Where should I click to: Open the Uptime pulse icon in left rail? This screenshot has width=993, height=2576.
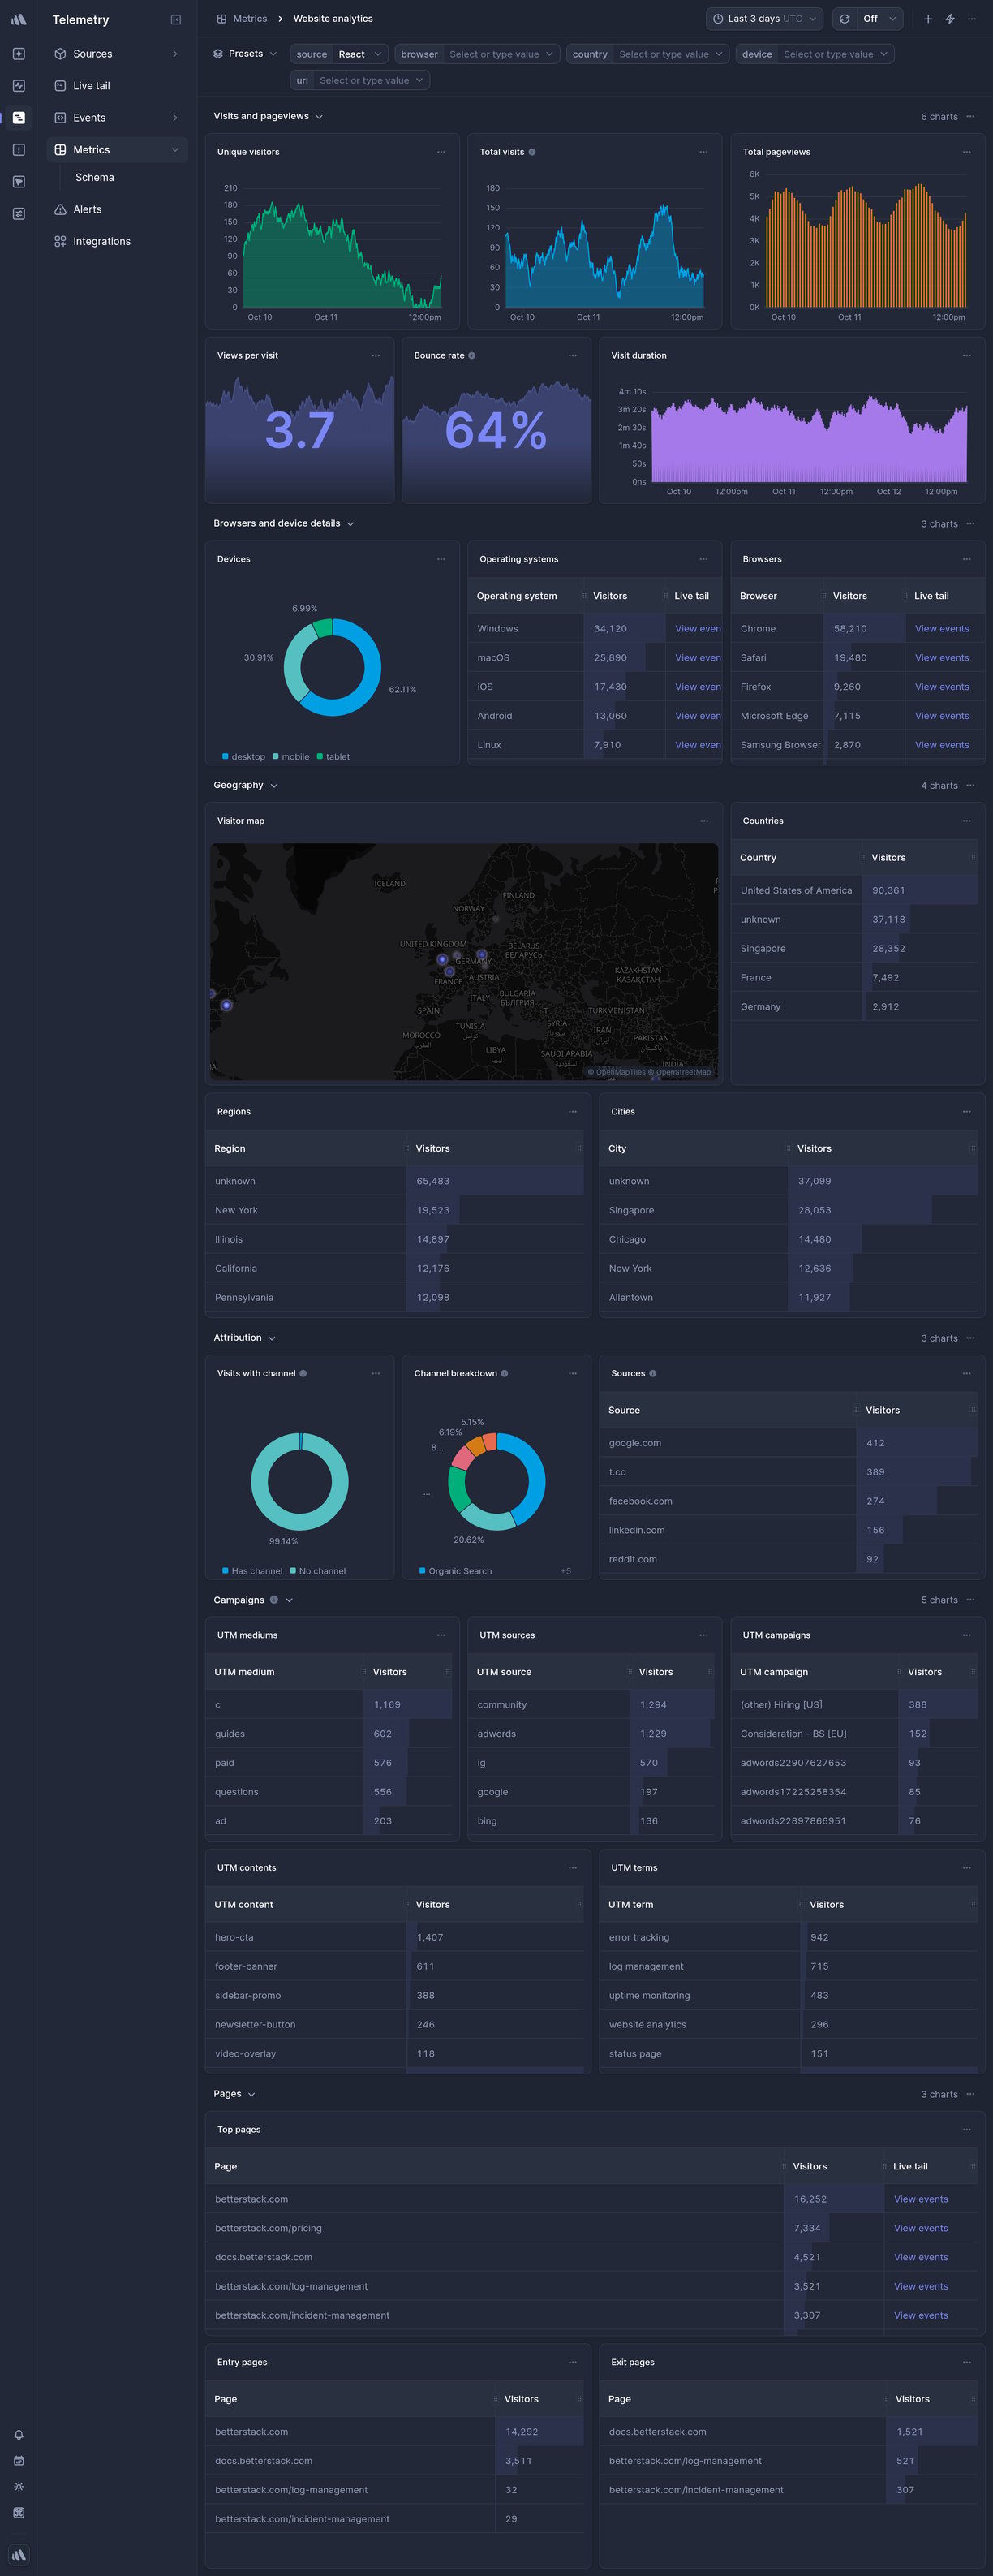click(18, 86)
